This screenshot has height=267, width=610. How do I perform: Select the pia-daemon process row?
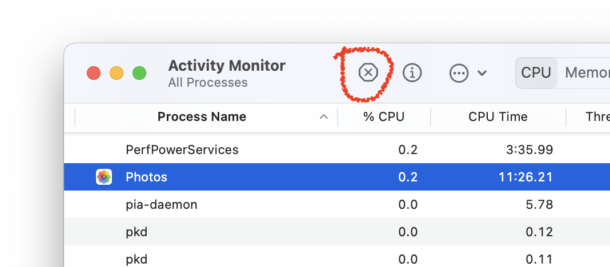(162, 204)
